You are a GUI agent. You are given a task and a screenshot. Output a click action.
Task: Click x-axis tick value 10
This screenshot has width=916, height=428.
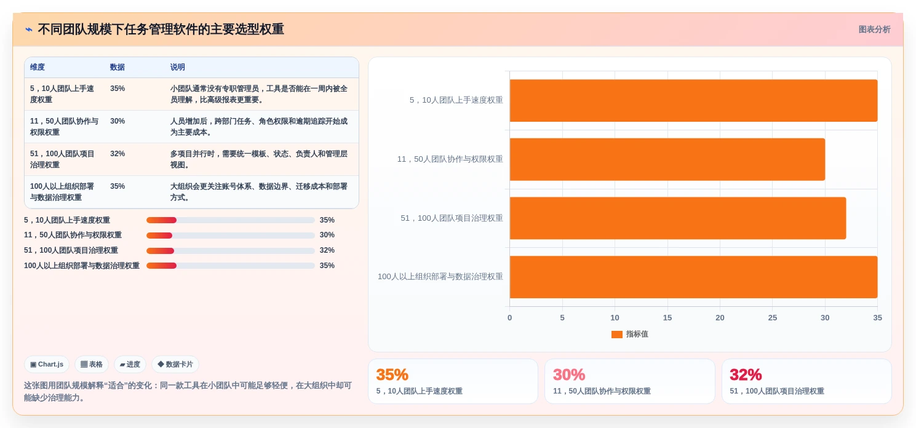[615, 318]
